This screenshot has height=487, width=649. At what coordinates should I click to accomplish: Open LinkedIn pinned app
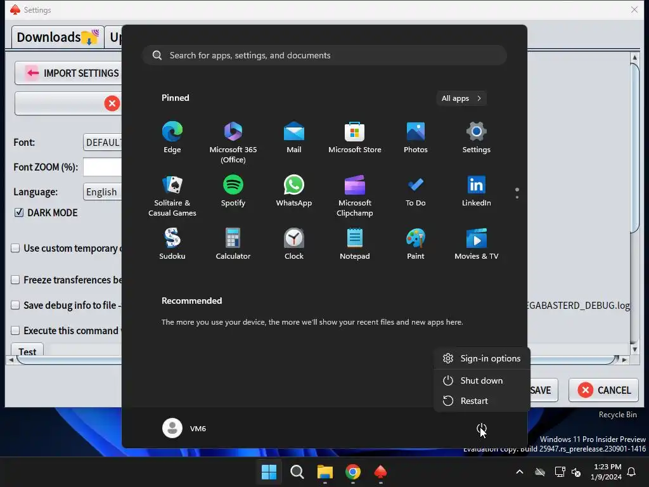click(477, 190)
